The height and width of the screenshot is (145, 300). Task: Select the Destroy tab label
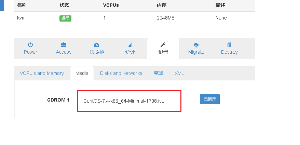coord(229,52)
